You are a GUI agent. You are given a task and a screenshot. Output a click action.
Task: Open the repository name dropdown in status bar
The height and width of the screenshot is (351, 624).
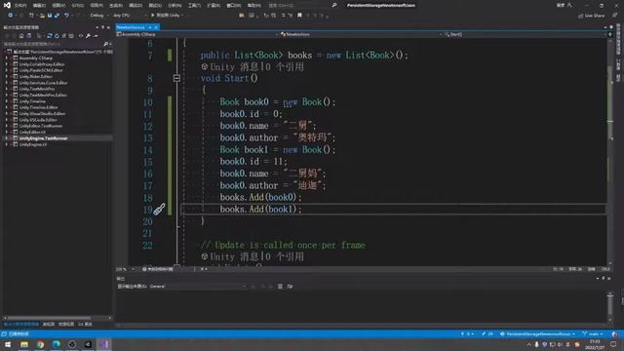pos(537,333)
